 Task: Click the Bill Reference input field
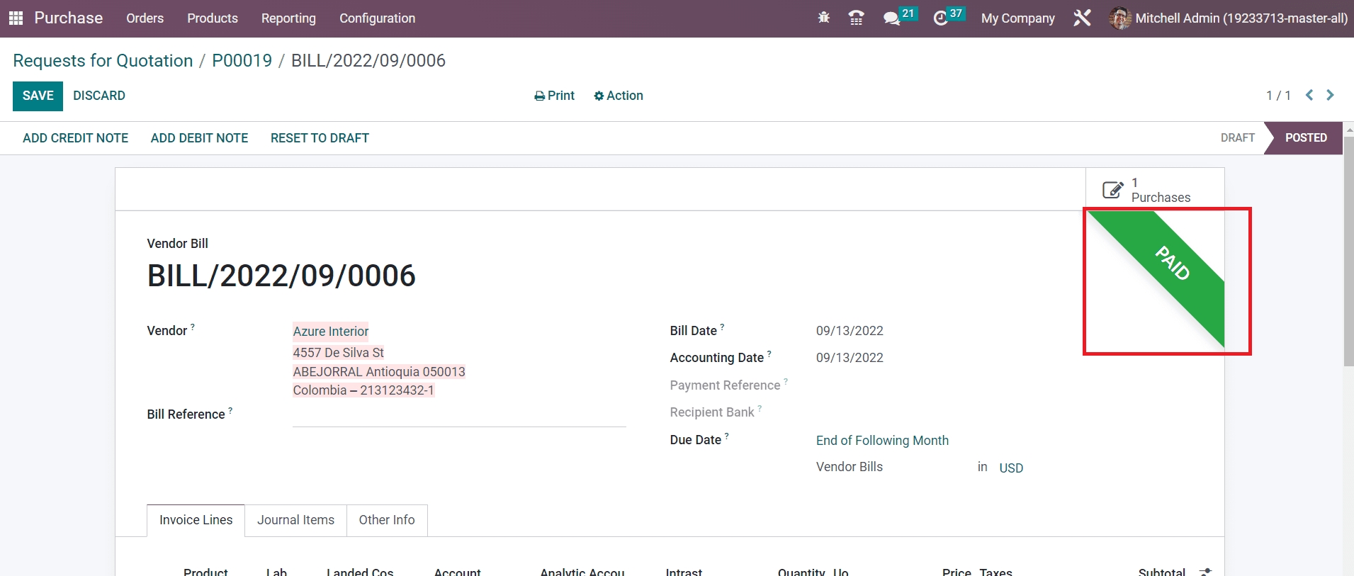(x=458, y=416)
